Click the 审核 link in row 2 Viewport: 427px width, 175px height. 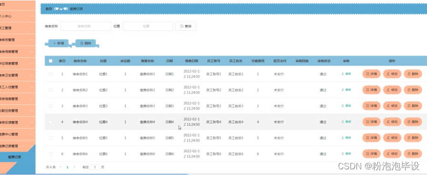coord(346,90)
